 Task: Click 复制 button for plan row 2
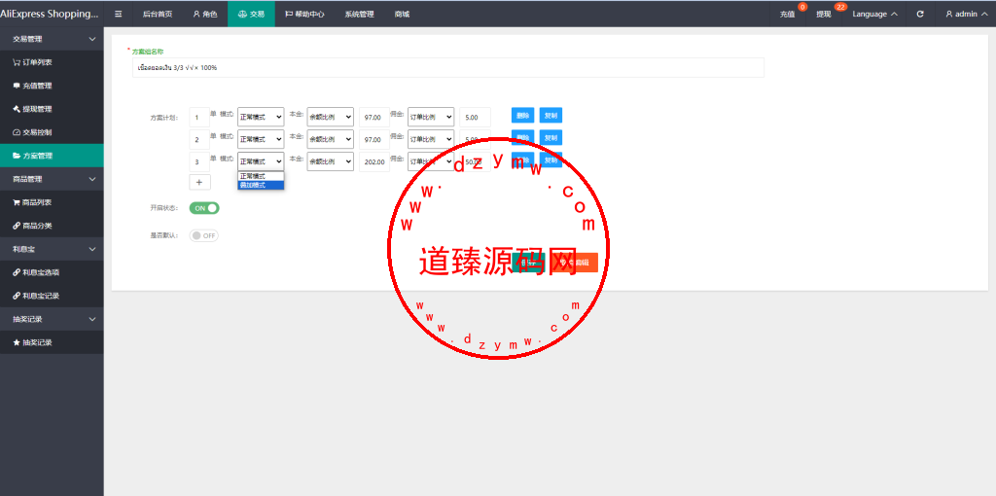pyautogui.click(x=551, y=138)
